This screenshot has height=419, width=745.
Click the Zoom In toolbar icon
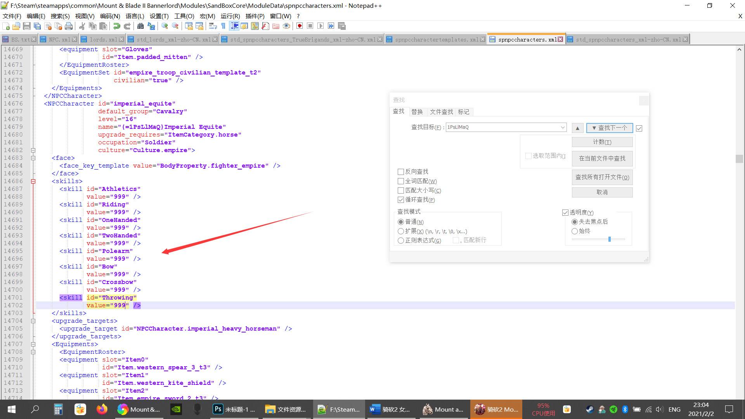(x=165, y=26)
